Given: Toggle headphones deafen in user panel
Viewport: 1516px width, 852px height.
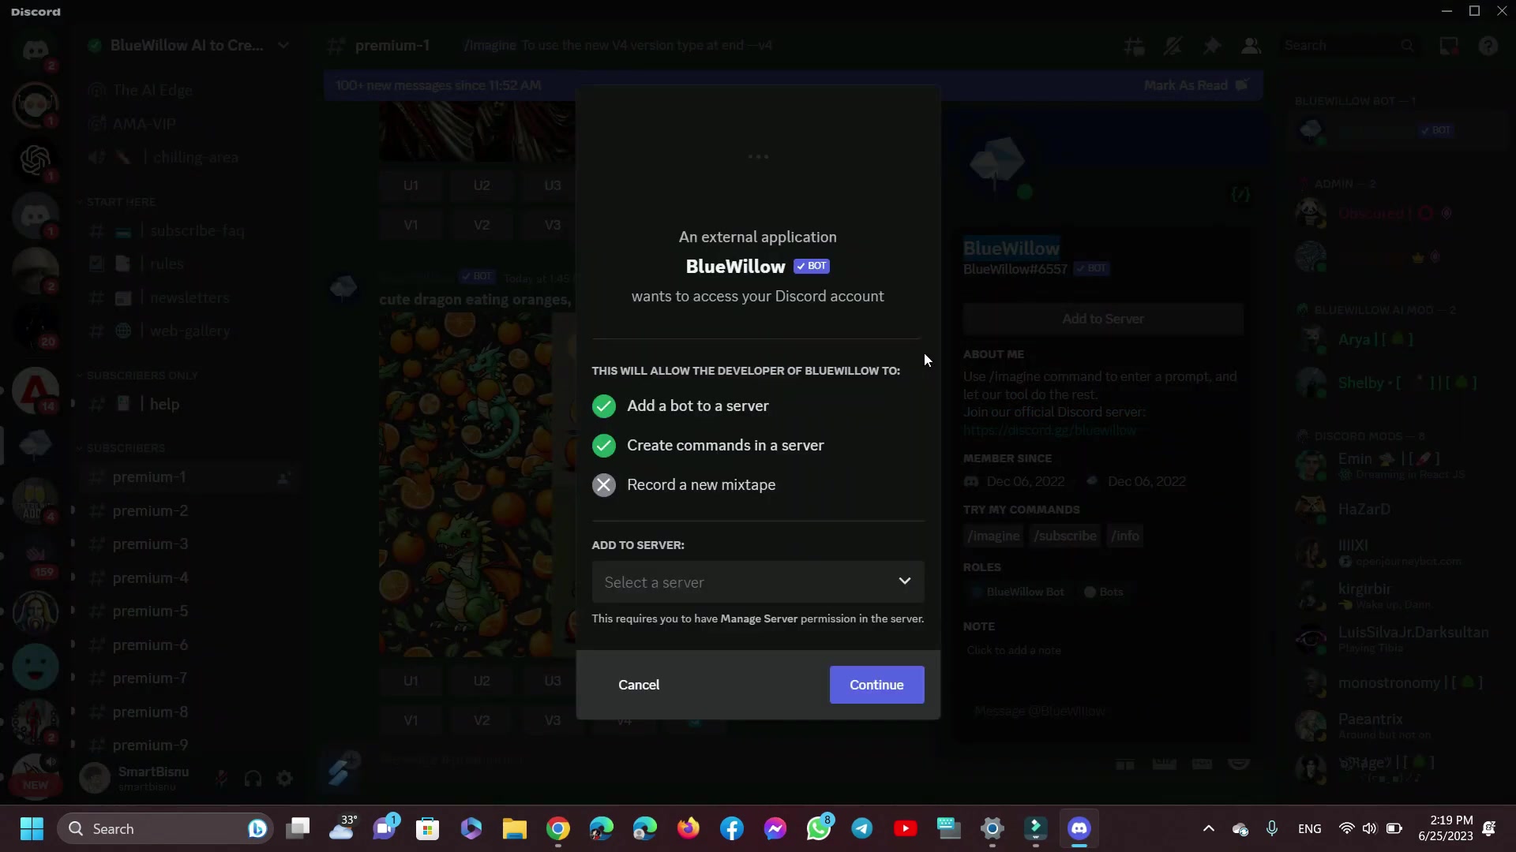Looking at the screenshot, I should coord(253,779).
